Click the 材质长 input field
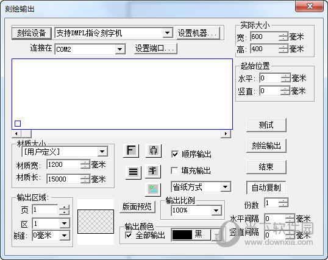This screenshot has height=260, width=328. coord(64,179)
